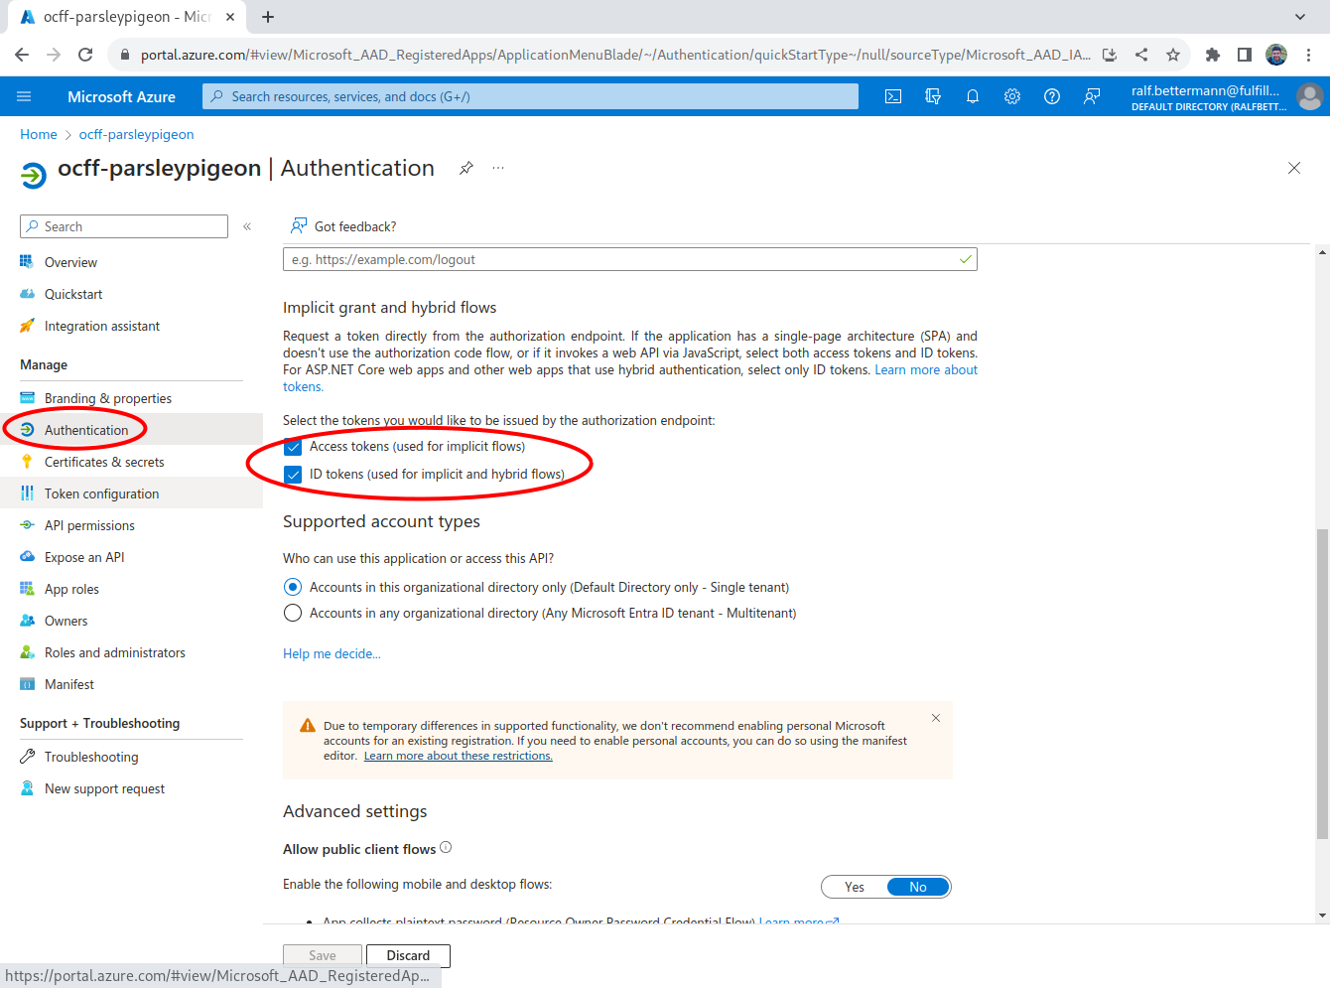Screen dimensions: 1330x988
Task: Dismiss the personal accounts warning banner
Action: tap(935, 718)
